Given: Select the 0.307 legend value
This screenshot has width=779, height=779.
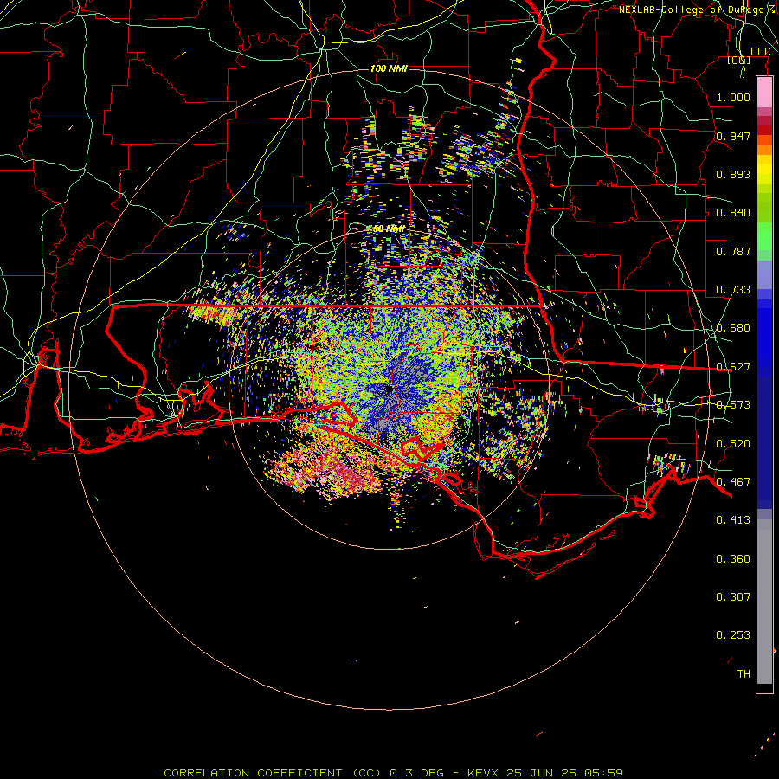Looking at the screenshot, I should (733, 597).
